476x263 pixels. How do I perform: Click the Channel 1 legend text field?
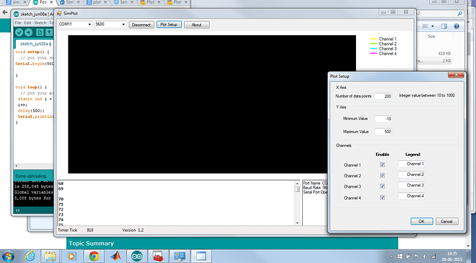coord(412,164)
